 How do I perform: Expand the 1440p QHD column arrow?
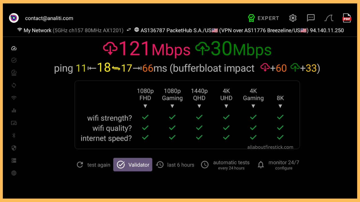pos(199,106)
